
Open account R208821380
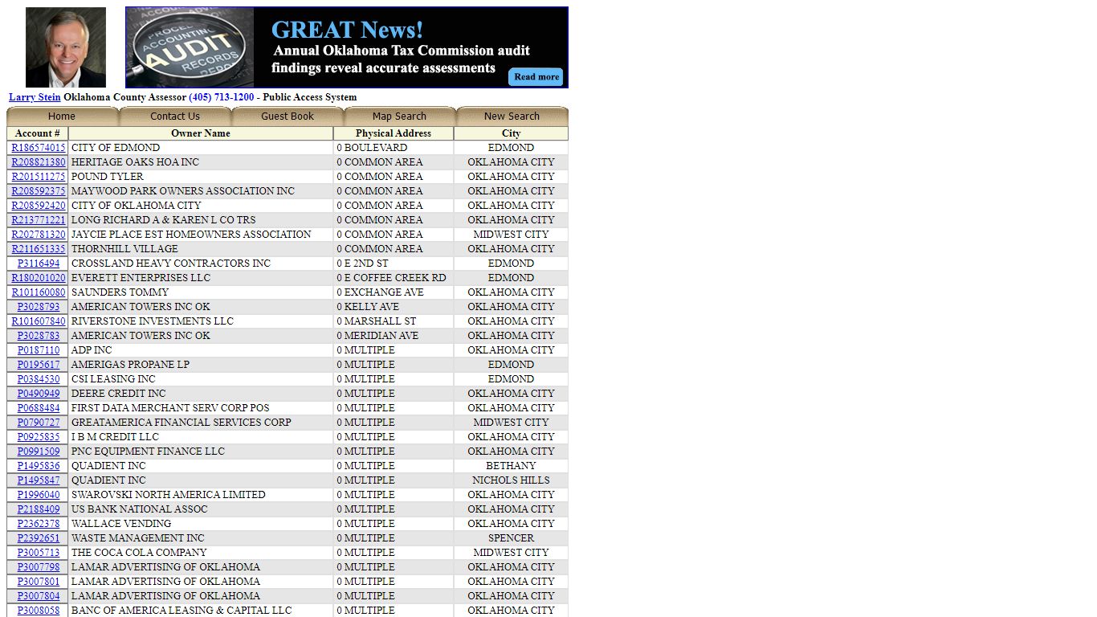tap(39, 162)
